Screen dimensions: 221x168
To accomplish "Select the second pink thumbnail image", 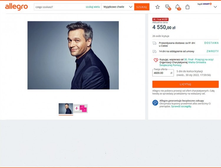I will [x=80, y=108].
